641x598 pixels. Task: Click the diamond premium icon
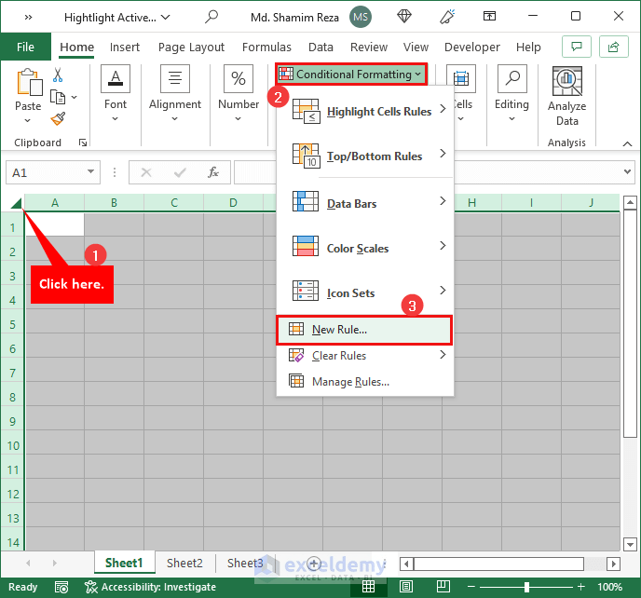[x=404, y=17]
